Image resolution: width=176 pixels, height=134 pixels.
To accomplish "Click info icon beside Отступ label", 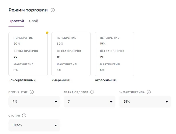I will 24,115.
